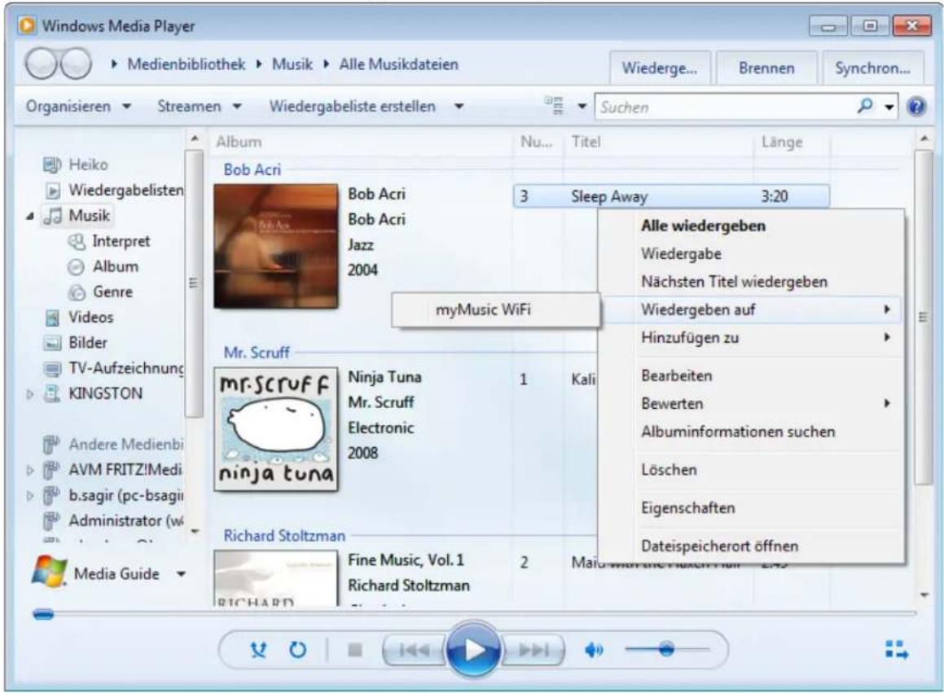Open Media Guide dropdown arrow
The image size is (944, 693).
(x=181, y=574)
